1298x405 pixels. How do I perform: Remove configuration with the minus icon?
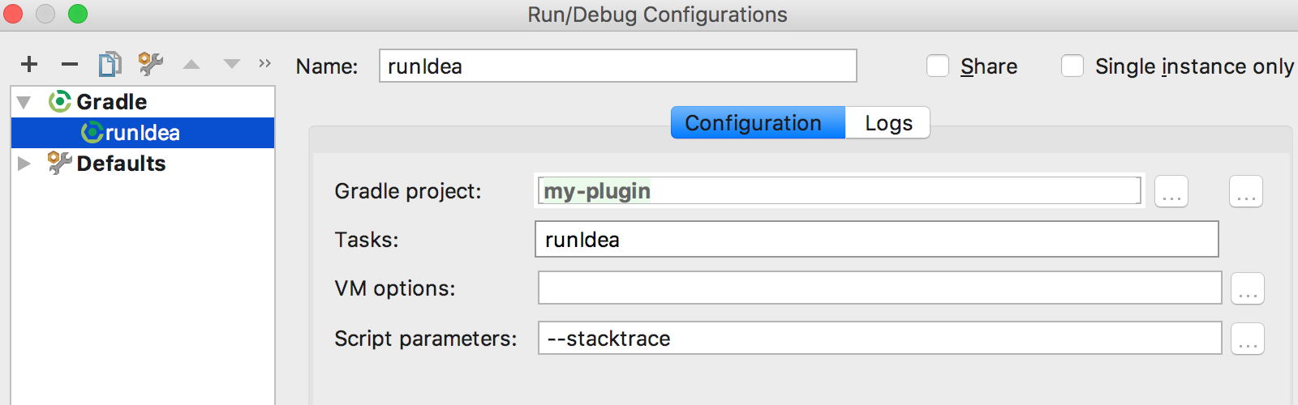(70, 64)
